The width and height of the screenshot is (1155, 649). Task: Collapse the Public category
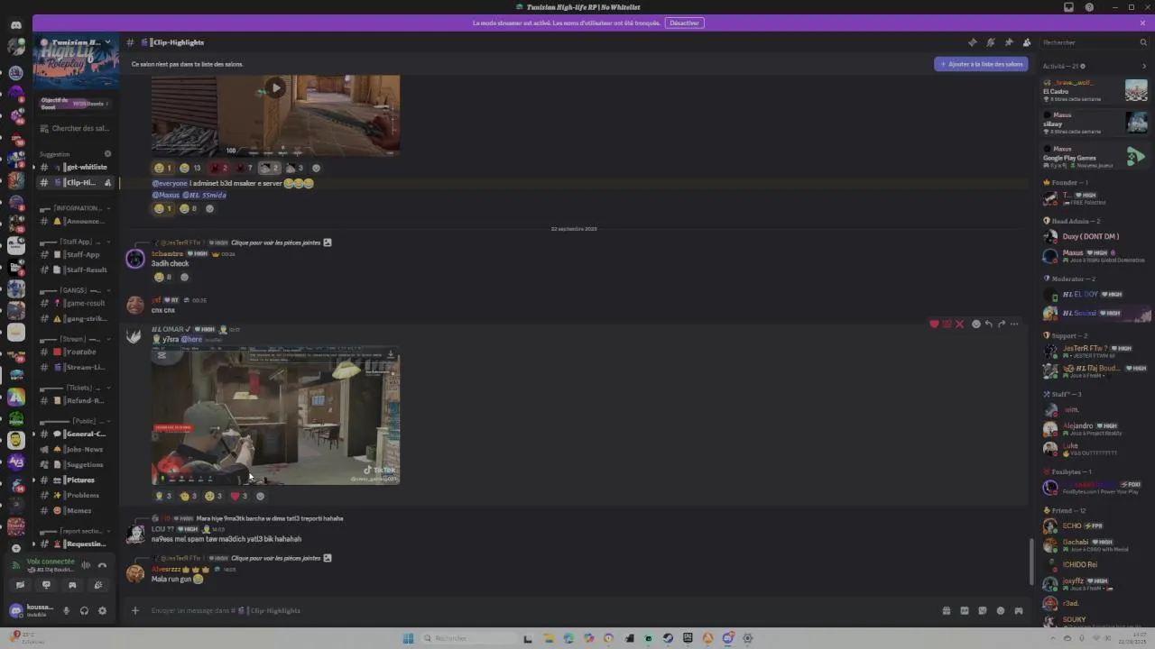76,421
